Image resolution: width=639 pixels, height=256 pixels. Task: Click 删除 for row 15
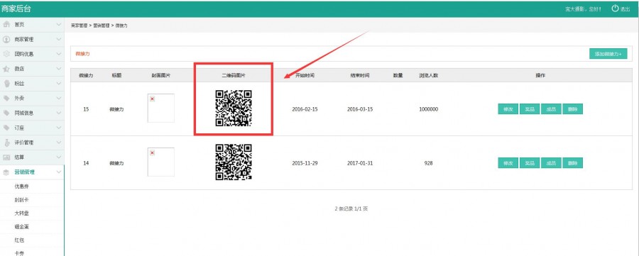pos(572,109)
